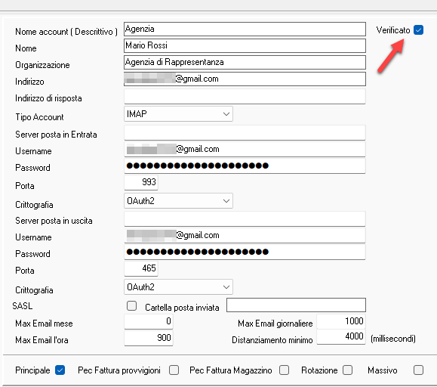Viewport: 437px width, 387px height.
Task: Click the Server posta in Entrata field
Action: [245, 133]
